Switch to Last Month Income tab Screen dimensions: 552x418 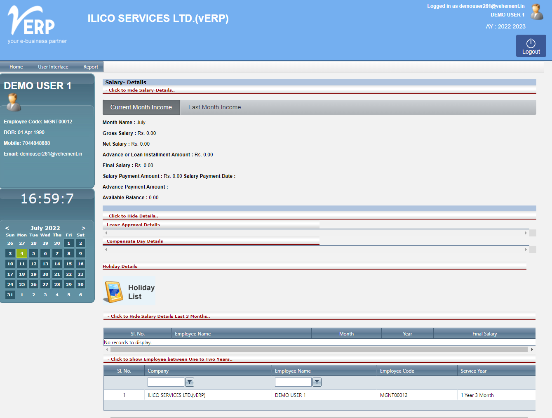pos(214,107)
